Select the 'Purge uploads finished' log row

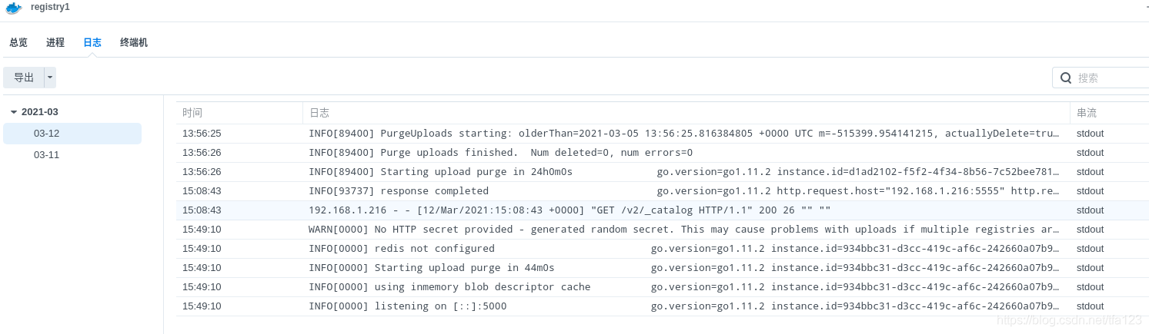569,153
